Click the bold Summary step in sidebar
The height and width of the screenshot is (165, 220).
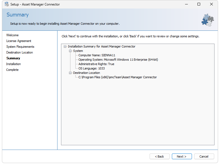point(13,58)
